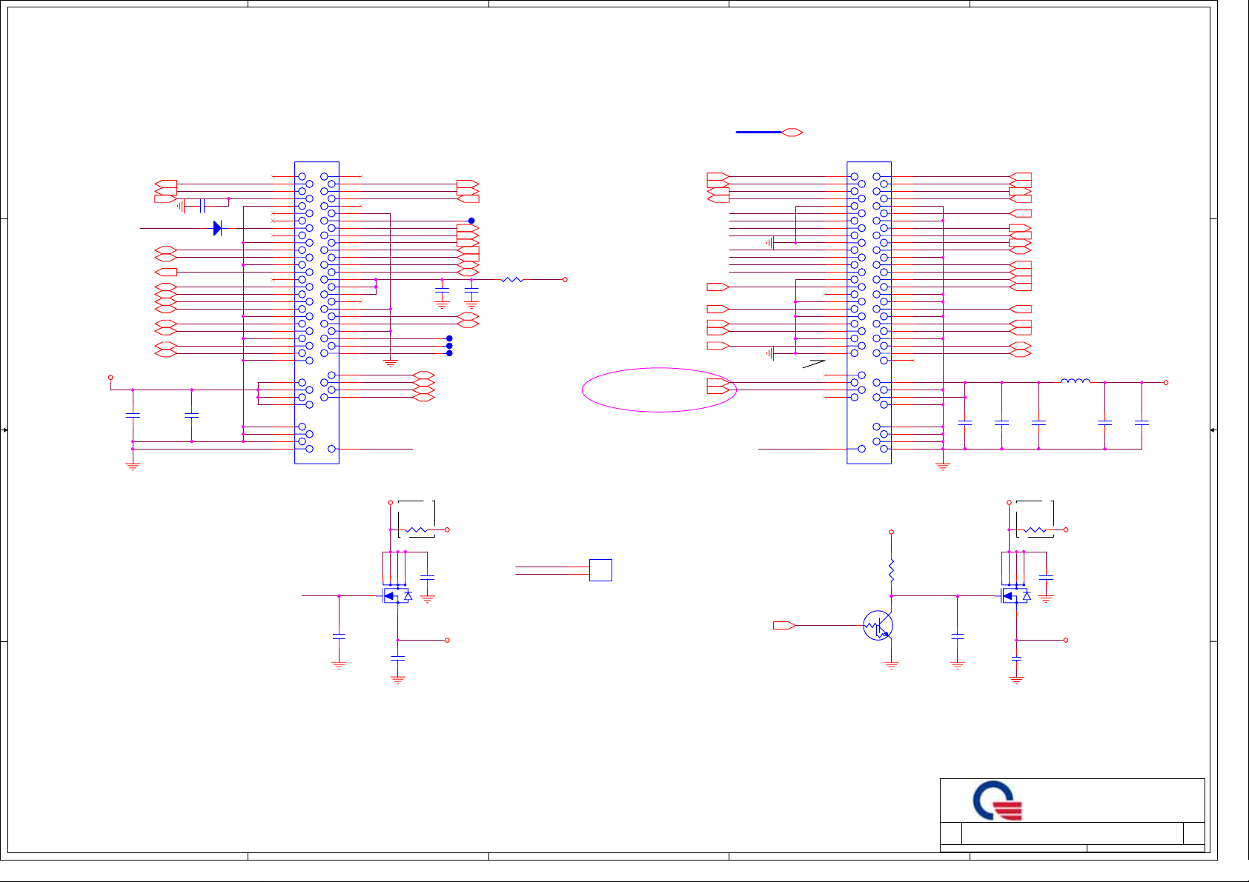
Task: Click the resistor inside left dashed bracket
Action: tap(417, 529)
